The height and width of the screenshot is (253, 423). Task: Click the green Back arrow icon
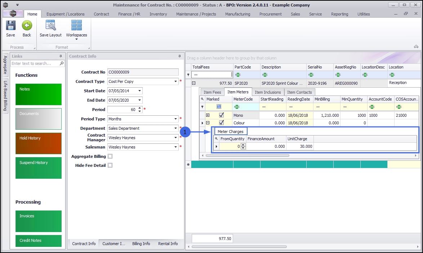click(27, 26)
